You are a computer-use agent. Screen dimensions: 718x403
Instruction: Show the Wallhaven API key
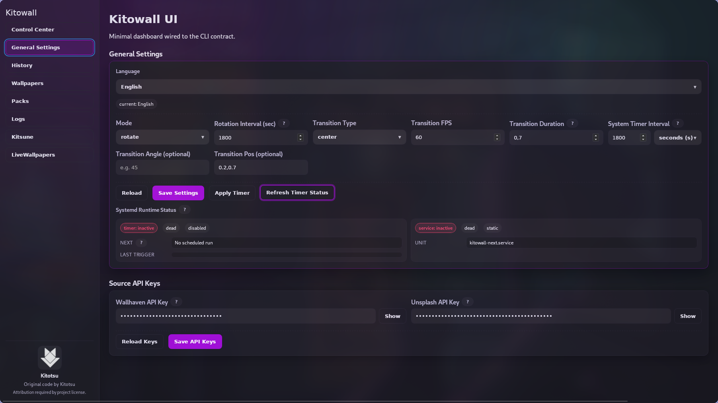click(392, 316)
